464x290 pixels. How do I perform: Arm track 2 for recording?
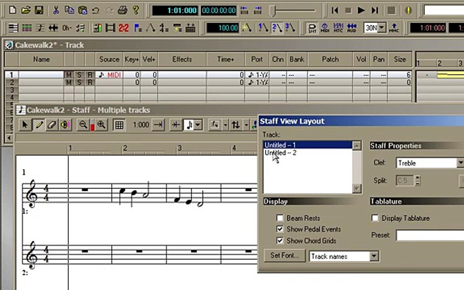tap(90, 82)
